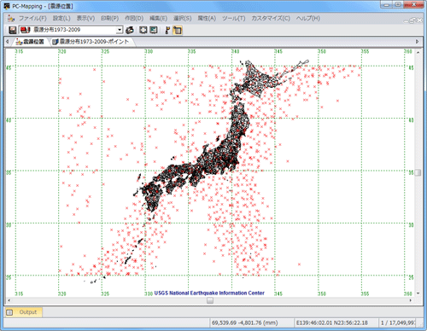Switch to the 震源分布1973-2009-ポイント tab
The width and height of the screenshot is (427, 331).
pyautogui.click(x=91, y=42)
